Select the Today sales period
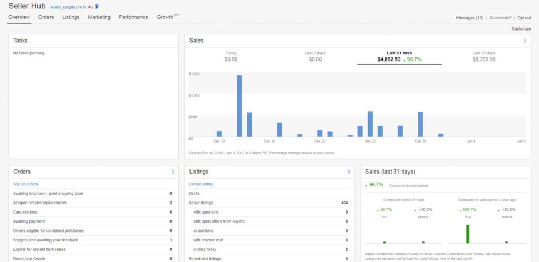The height and width of the screenshot is (262, 539). 231,56
